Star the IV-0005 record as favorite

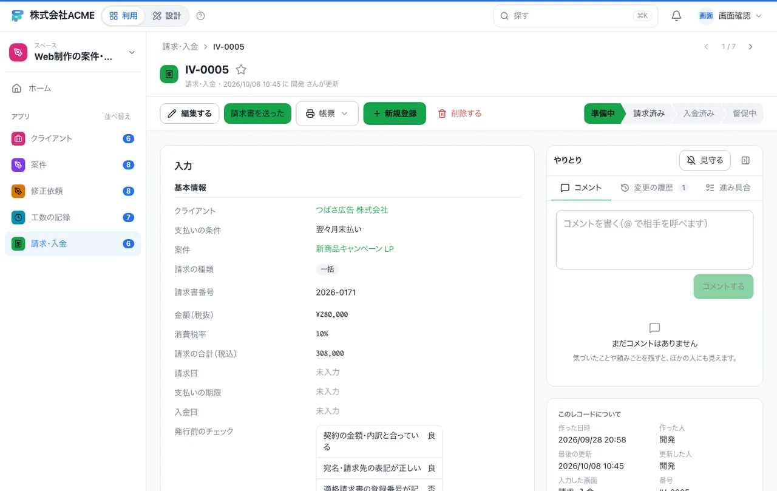(x=241, y=70)
